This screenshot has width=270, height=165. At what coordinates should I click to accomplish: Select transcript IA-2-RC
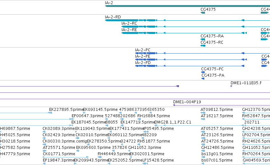[x=129, y=23]
